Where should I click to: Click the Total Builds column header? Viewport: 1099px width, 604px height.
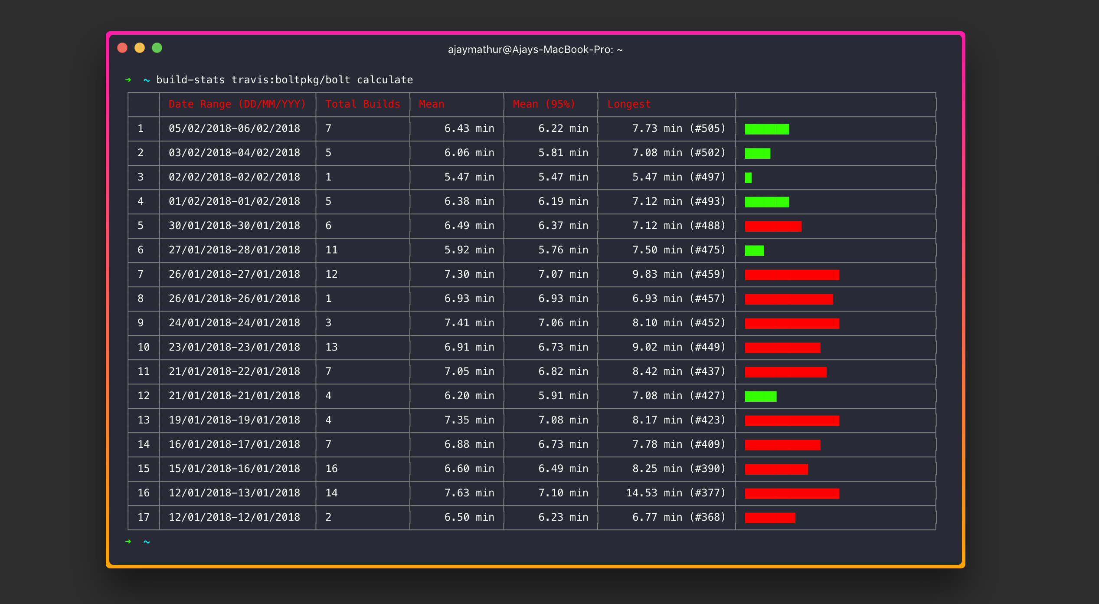(363, 104)
